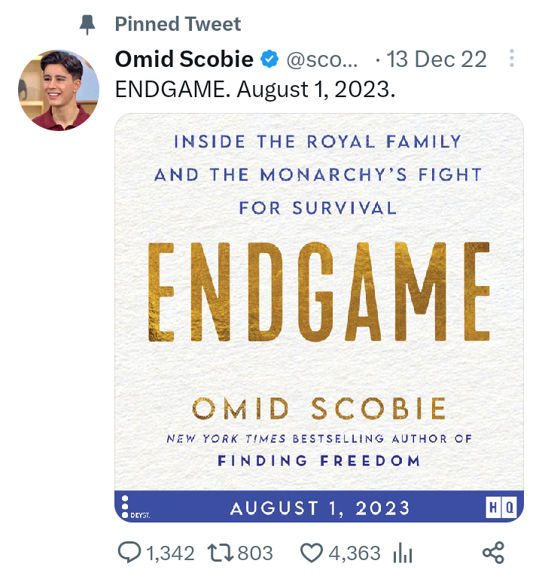Click the Dey St. logo on cover banner
The width and height of the screenshot is (542, 588).
coord(135,507)
